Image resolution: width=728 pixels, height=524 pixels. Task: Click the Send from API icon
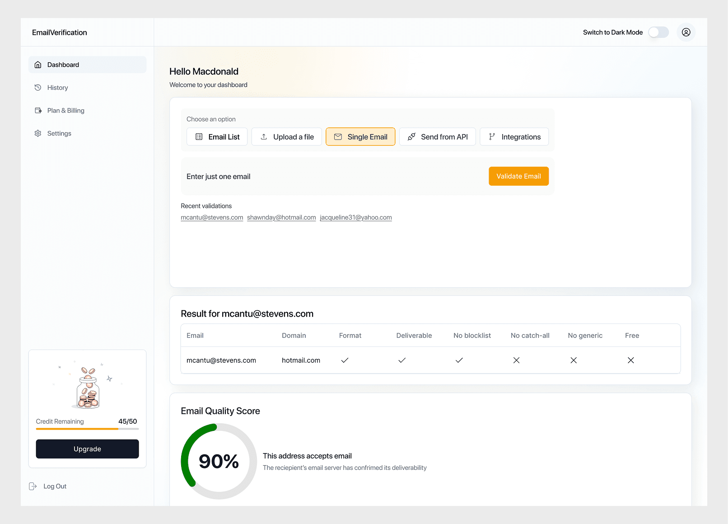click(411, 136)
